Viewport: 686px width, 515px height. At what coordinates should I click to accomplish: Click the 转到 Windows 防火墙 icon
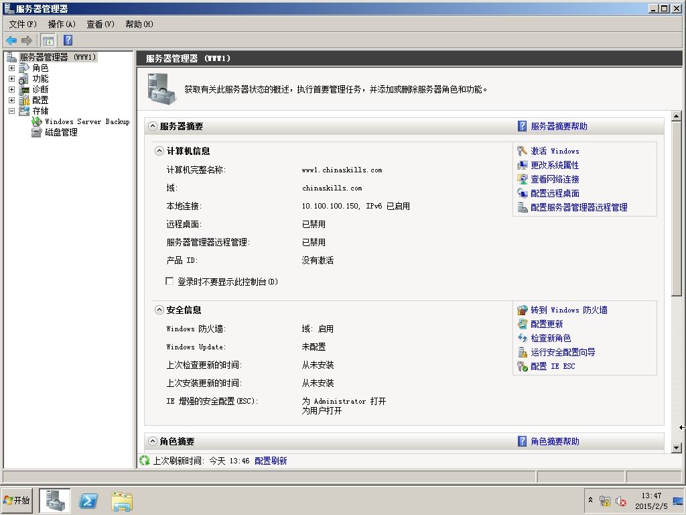point(522,310)
